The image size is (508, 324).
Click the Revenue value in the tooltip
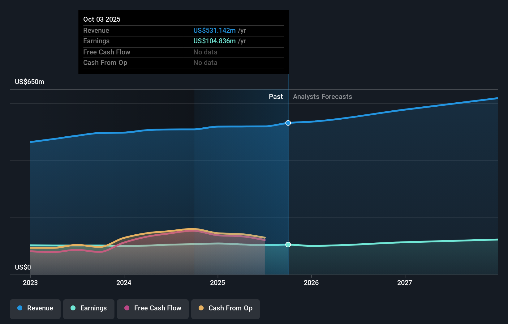point(215,30)
